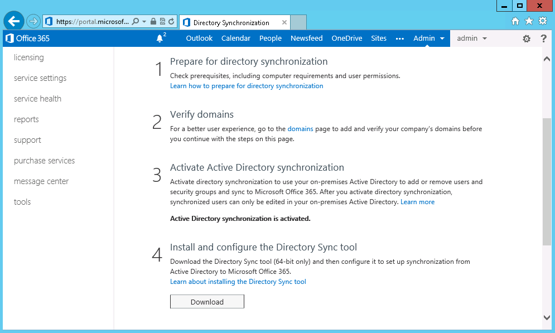Screen dimensions: 555x333
Task: Click the compatibility view icon in address bar
Action: (162, 22)
